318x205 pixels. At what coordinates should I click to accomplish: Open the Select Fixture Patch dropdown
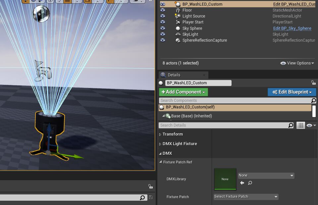point(246,197)
